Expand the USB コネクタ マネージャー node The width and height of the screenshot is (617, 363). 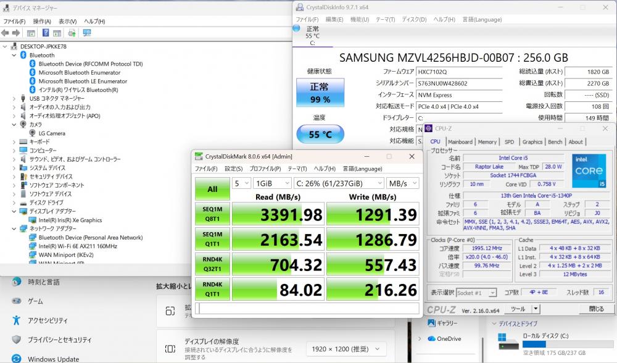(x=14, y=98)
